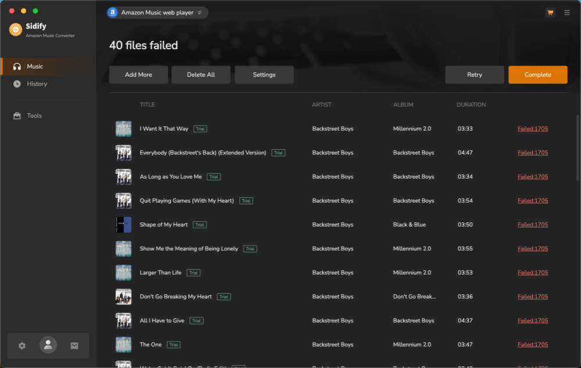581x368 pixels.
Task: Open Failed:1705 link for All I Have to Give
Action: [532, 320]
